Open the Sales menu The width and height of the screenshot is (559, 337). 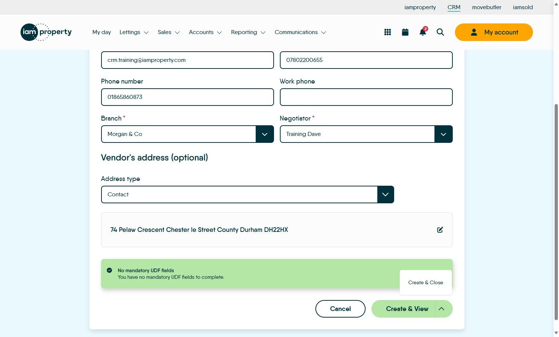pyautogui.click(x=169, y=32)
